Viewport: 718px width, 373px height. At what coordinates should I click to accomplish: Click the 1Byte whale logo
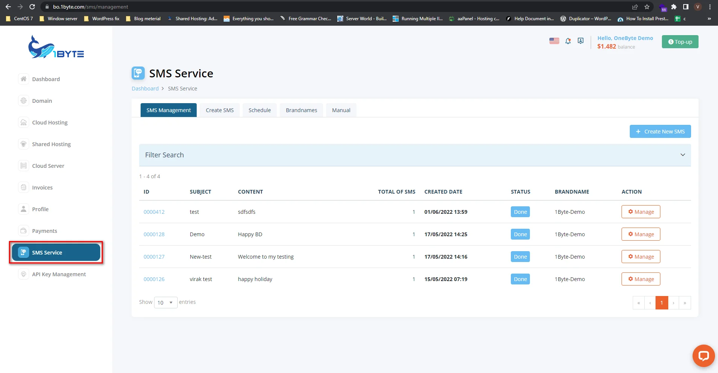(56, 47)
